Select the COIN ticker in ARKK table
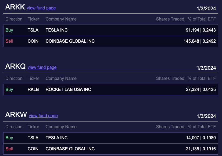Image resolution: width=222 pixels, height=156 pixels. pyautogui.click(x=33, y=41)
